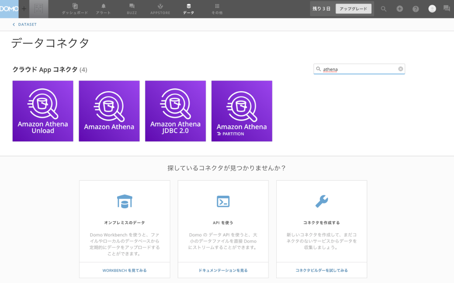Click 探しているコネクタが見つかりませんか？ text
This screenshot has width=454, height=283.
click(x=227, y=168)
